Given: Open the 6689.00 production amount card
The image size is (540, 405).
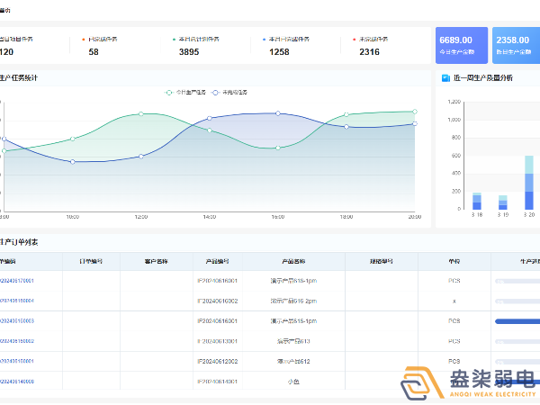Looking at the screenshot, I should coord(462,45).
